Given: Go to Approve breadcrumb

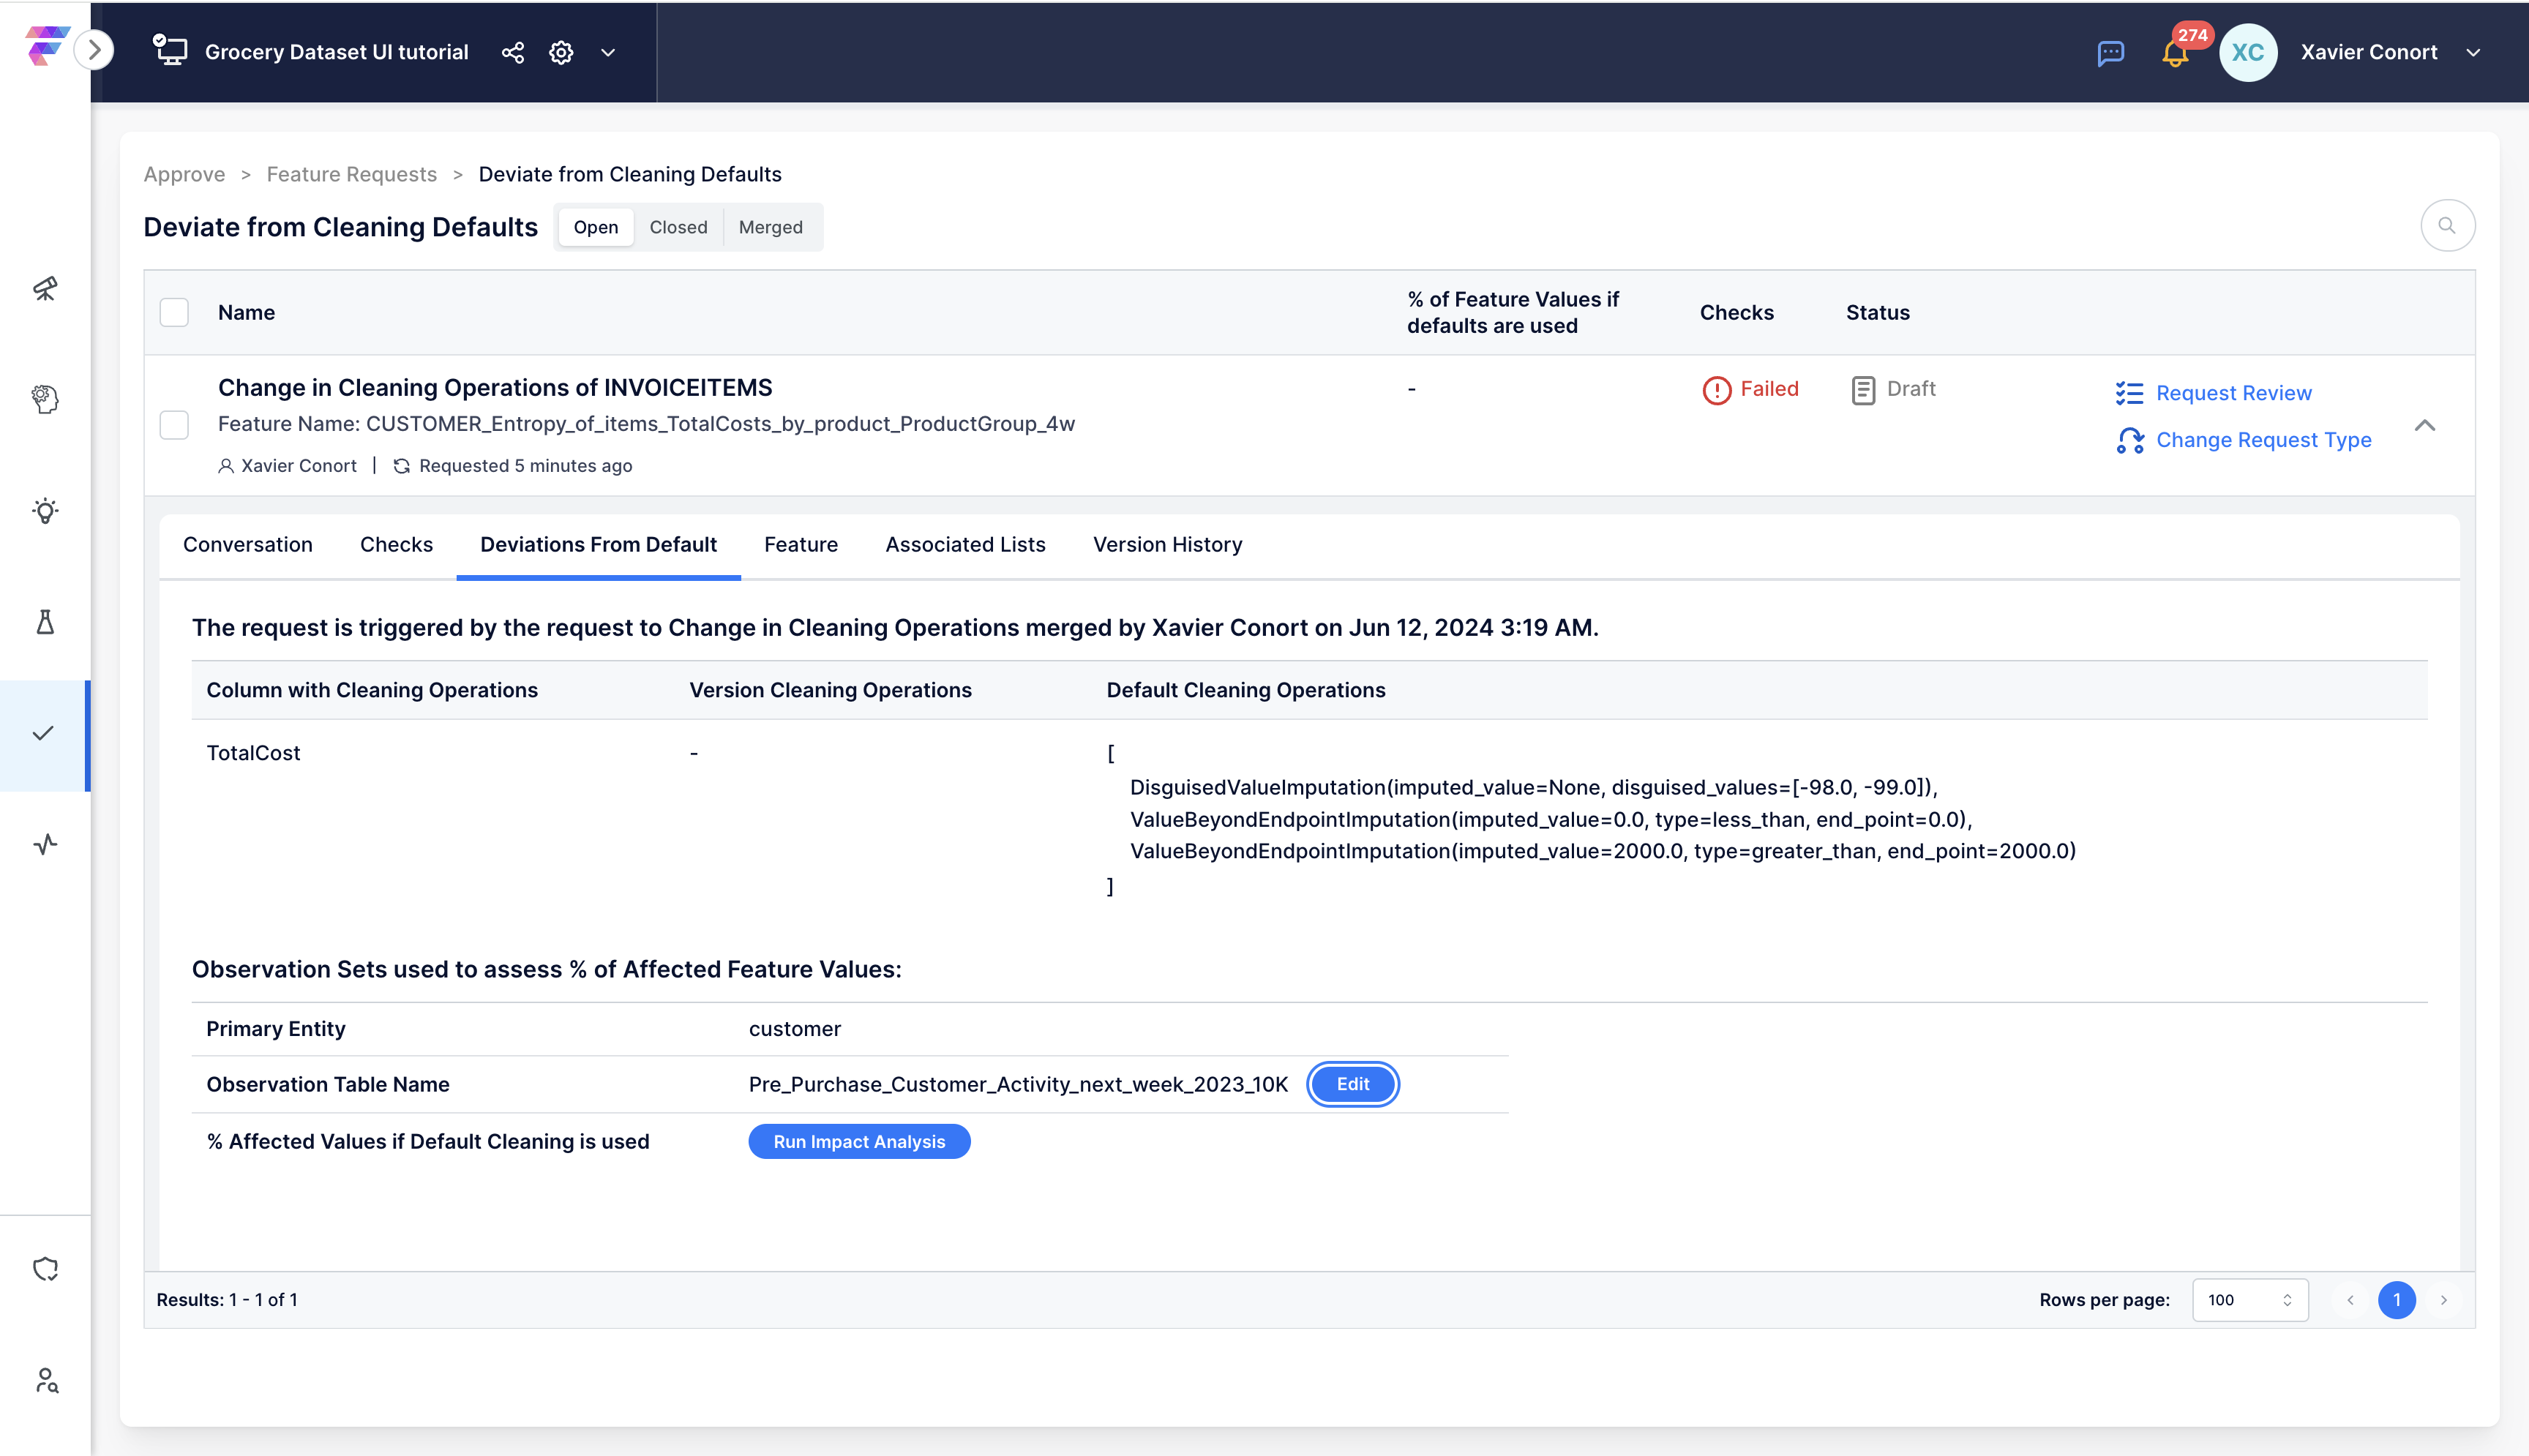Looking at the screenshot, I should point(184,174).
